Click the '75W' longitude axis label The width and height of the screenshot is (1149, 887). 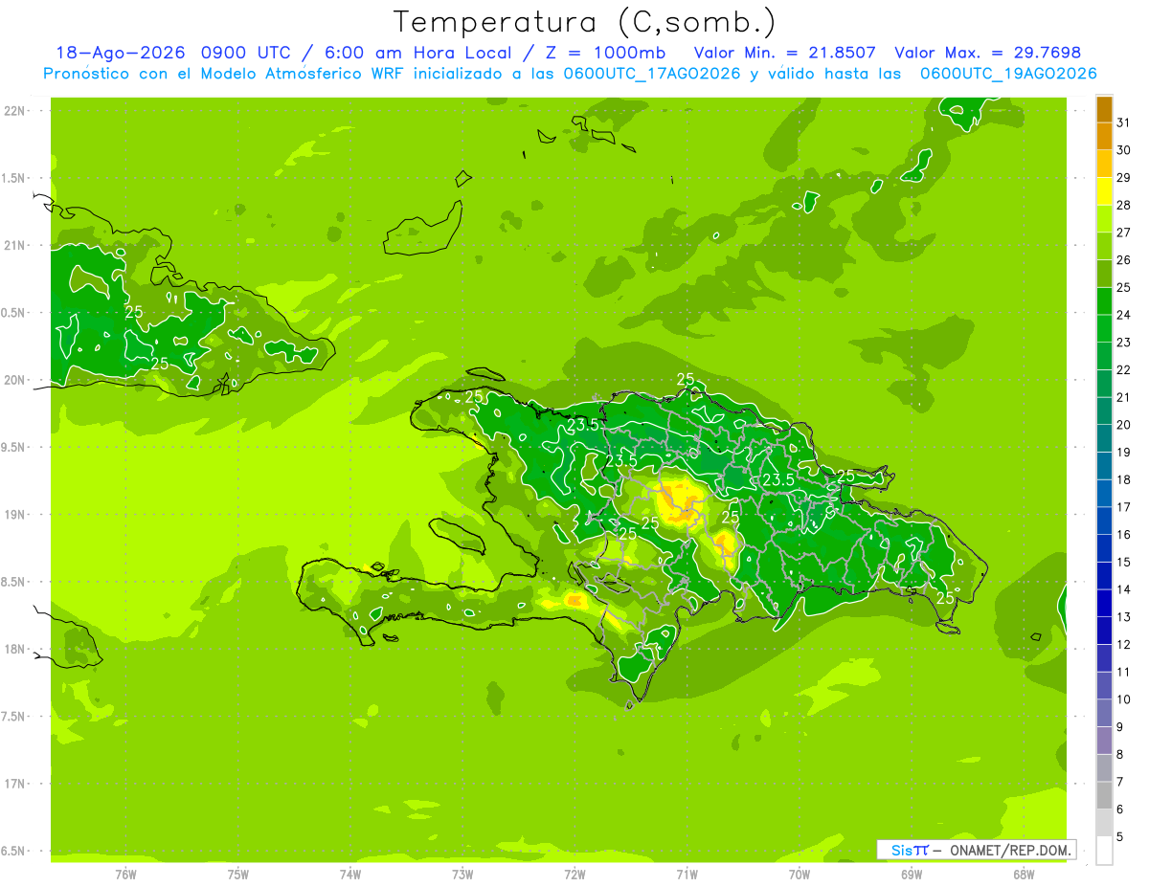pos(238,875)
